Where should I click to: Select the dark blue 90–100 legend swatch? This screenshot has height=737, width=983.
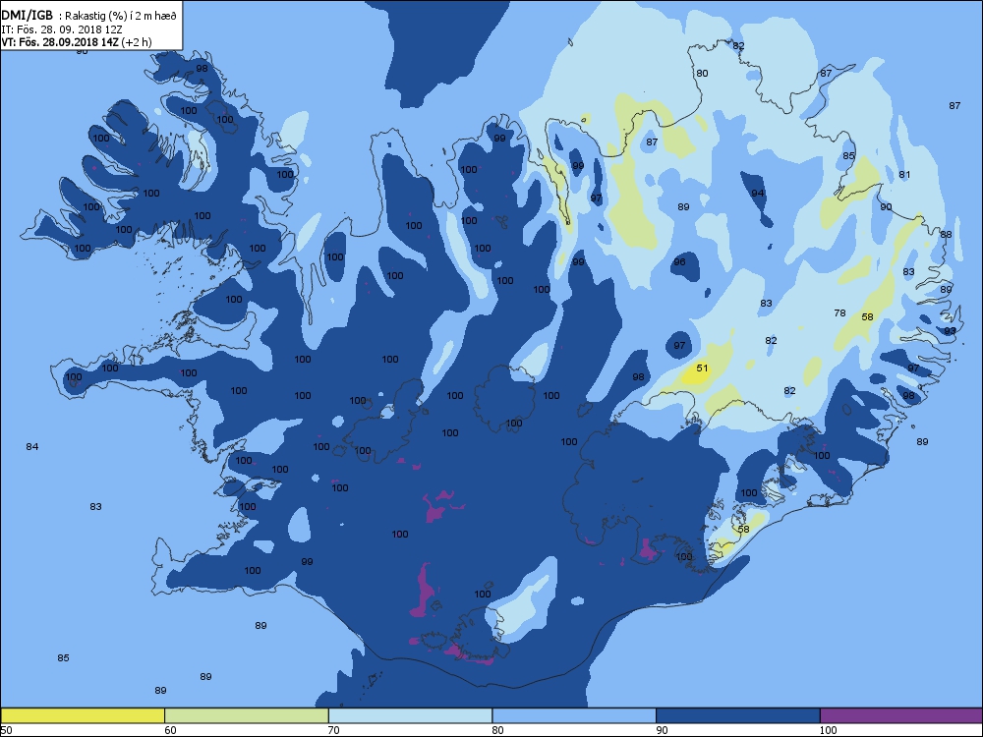[x=738, y=715]
